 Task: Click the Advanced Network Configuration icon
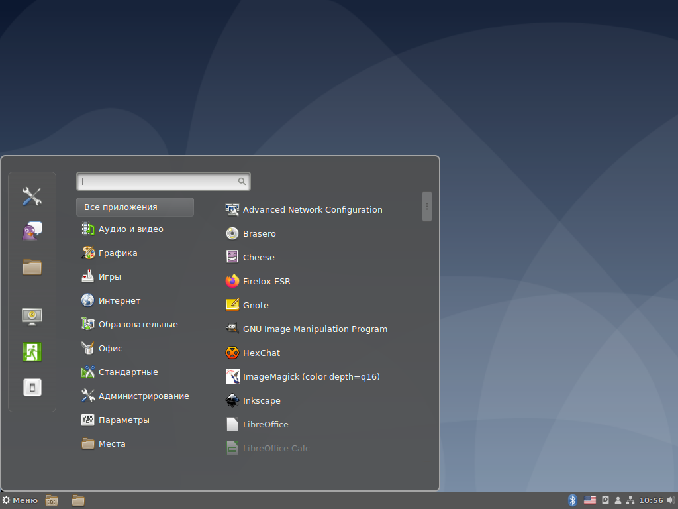pos(232,210)
